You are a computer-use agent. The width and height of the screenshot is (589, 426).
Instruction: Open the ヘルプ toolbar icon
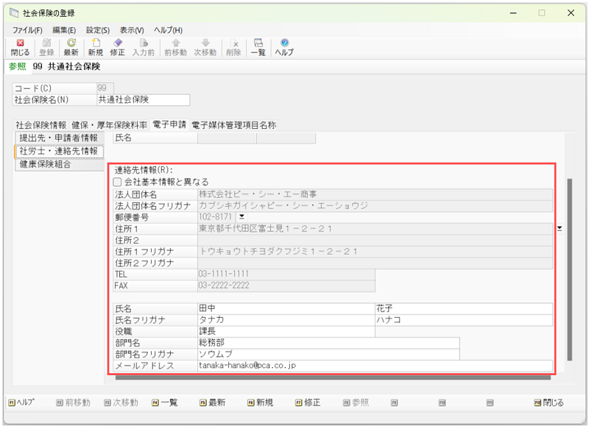[284, 47]
